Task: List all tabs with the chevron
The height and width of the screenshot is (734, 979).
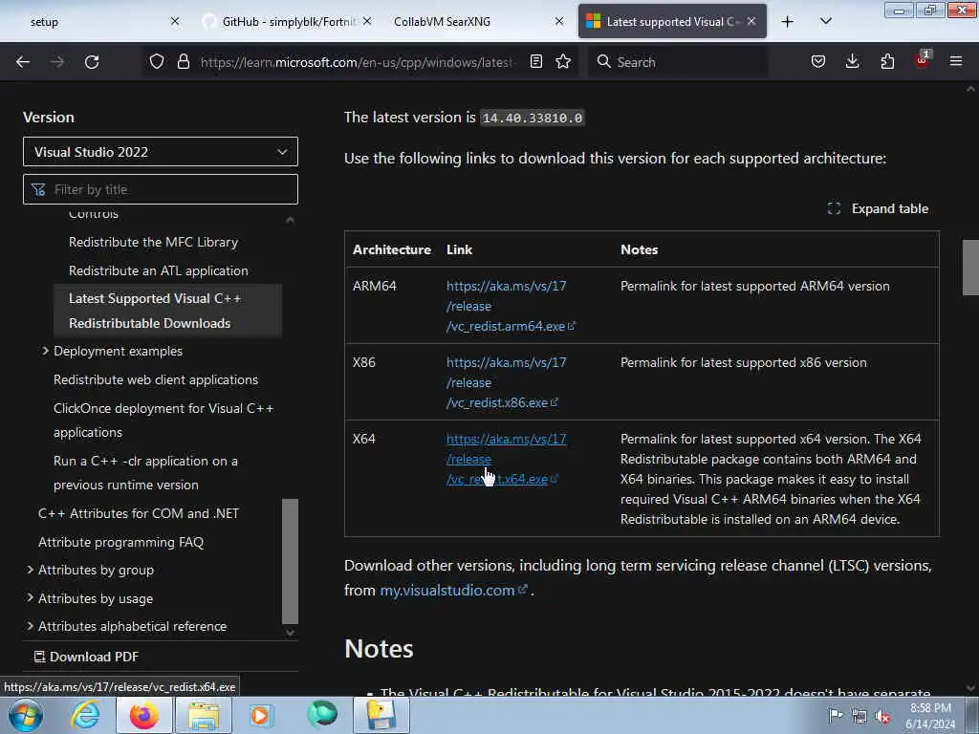Action: 825,22
